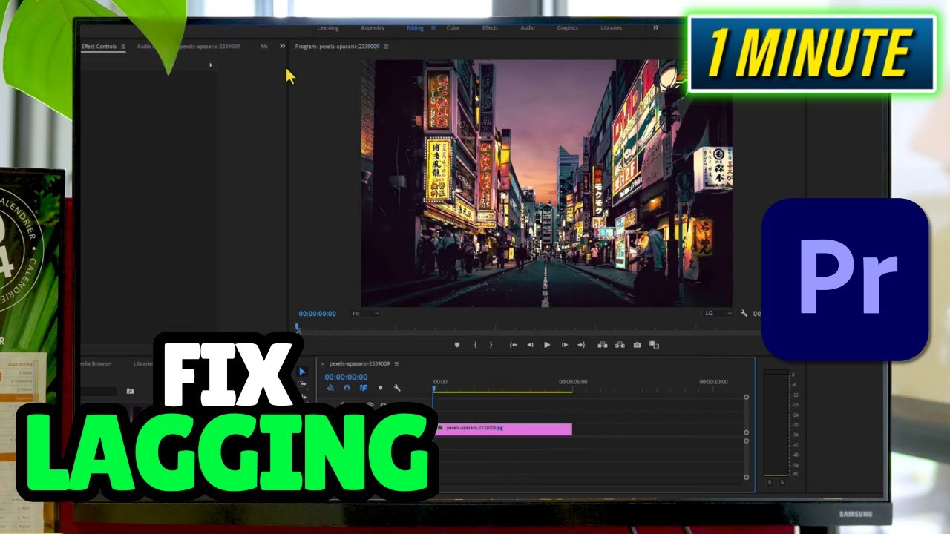The image size is (950, 534).
Task: Select the Selection tool arrow
Action: pyautogui.click(x=302, y=372)
